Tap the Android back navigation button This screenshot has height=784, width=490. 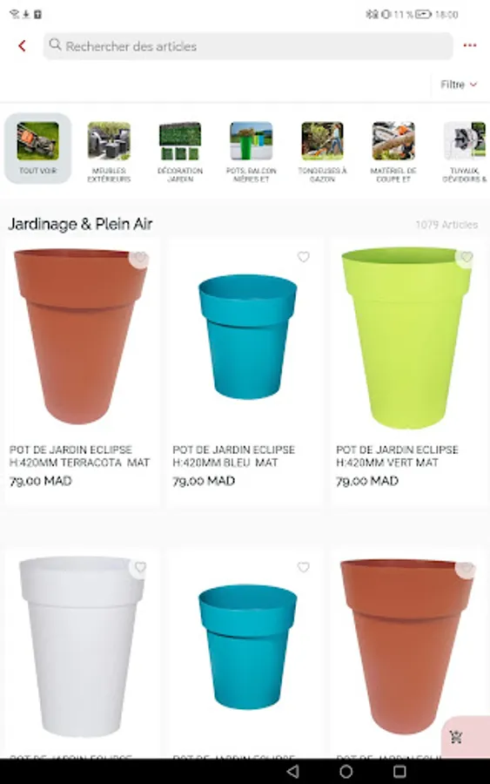click(x=293, y=771)
